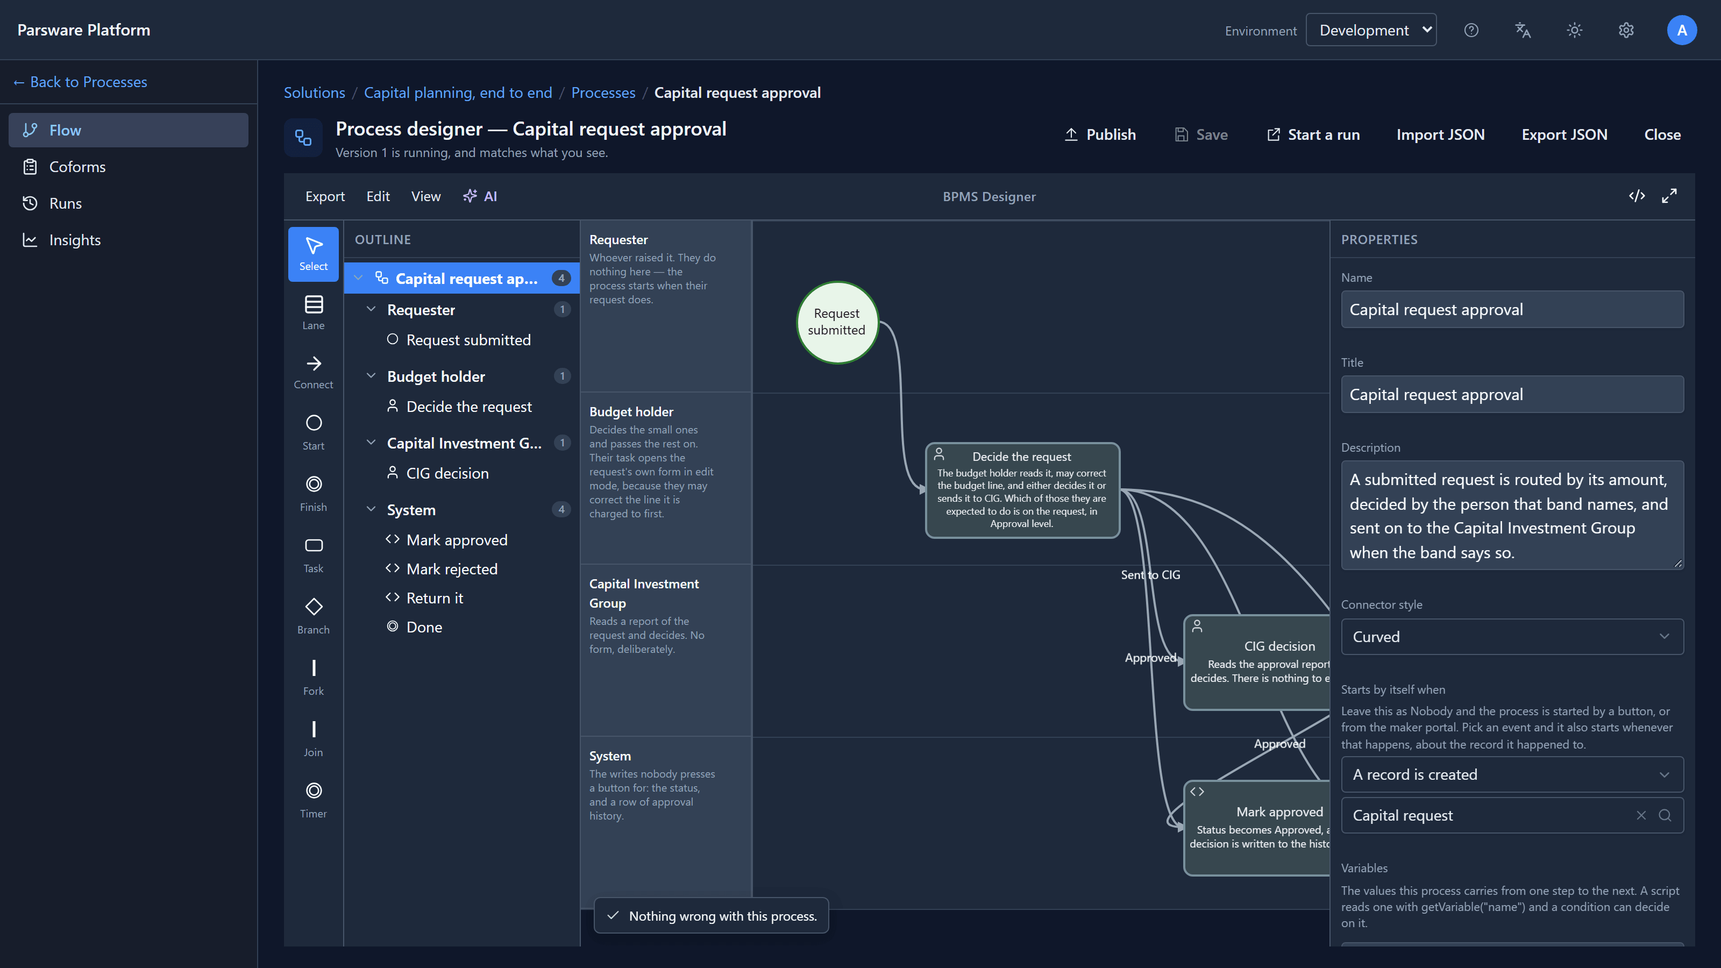Image resolution: width=1721 pixels, height=968 pixels.
Task: Open Runs in the sidebar
Action: (129, 203)
